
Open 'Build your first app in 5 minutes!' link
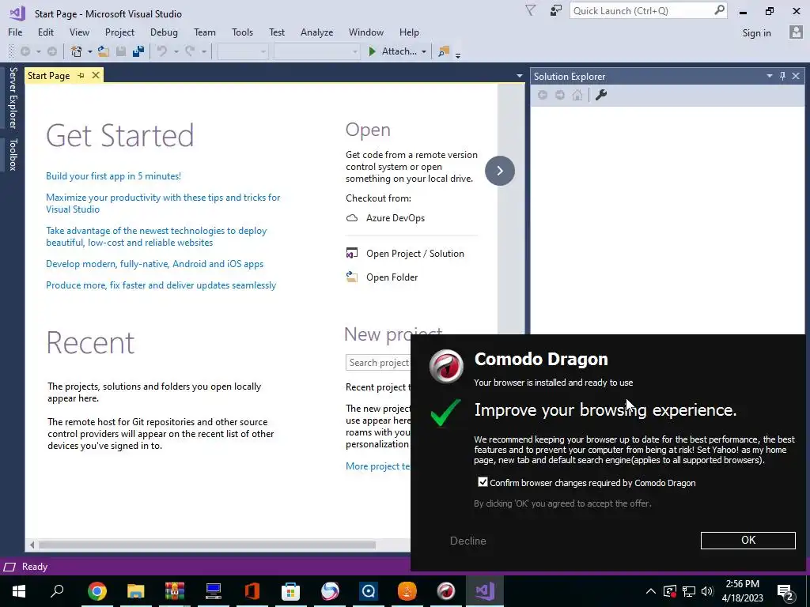pos(113,176)
